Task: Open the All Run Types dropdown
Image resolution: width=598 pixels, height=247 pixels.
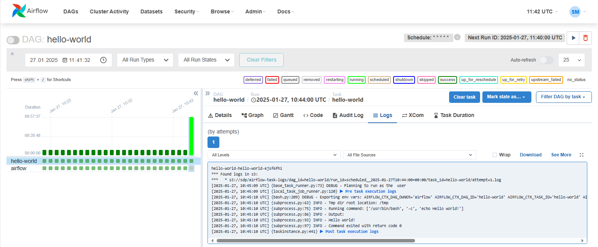Action: click(x=145, y=60)
